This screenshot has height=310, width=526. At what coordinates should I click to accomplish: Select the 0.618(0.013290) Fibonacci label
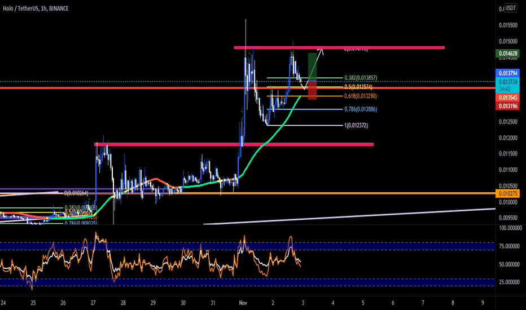pos(361,96)
